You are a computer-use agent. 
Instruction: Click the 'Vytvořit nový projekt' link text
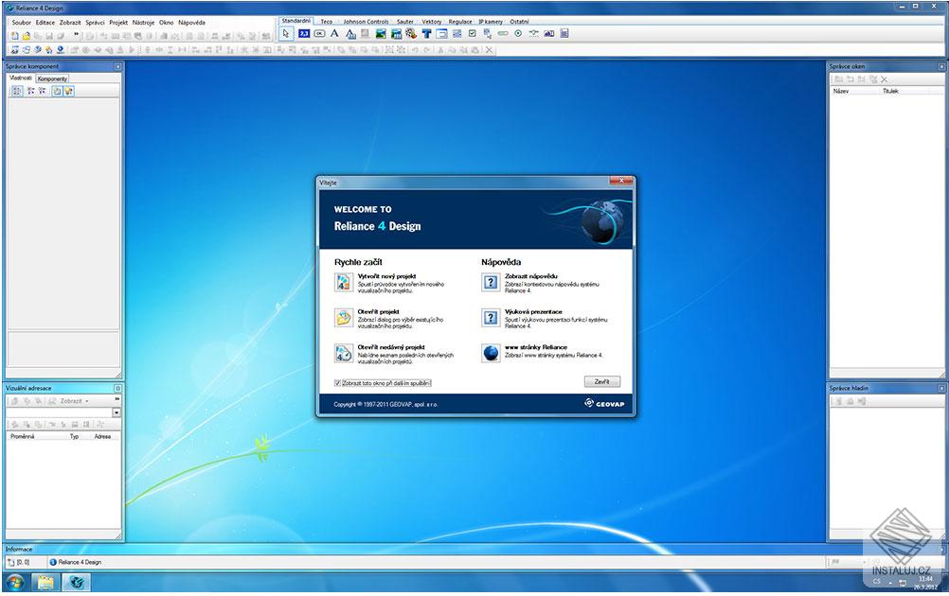[386, 276]
